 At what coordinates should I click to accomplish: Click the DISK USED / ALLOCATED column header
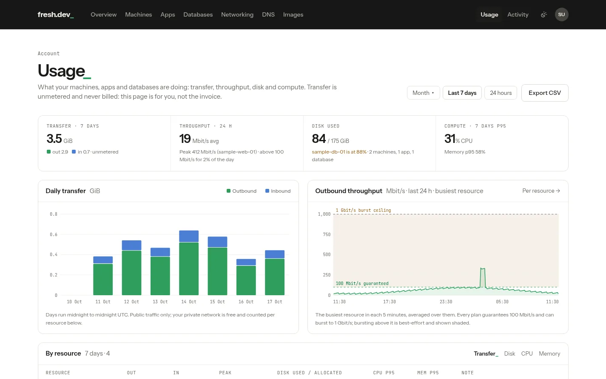[310, 373]
